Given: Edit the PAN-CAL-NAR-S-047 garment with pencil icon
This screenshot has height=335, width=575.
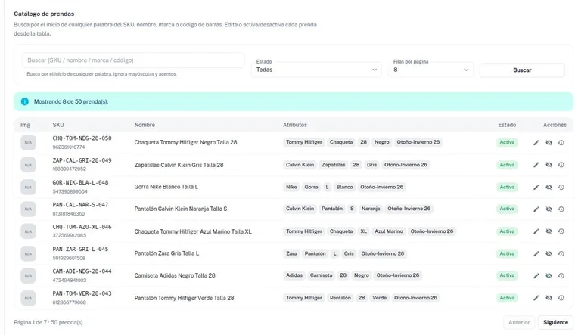Looking at the screenshot, I should 536,209.
